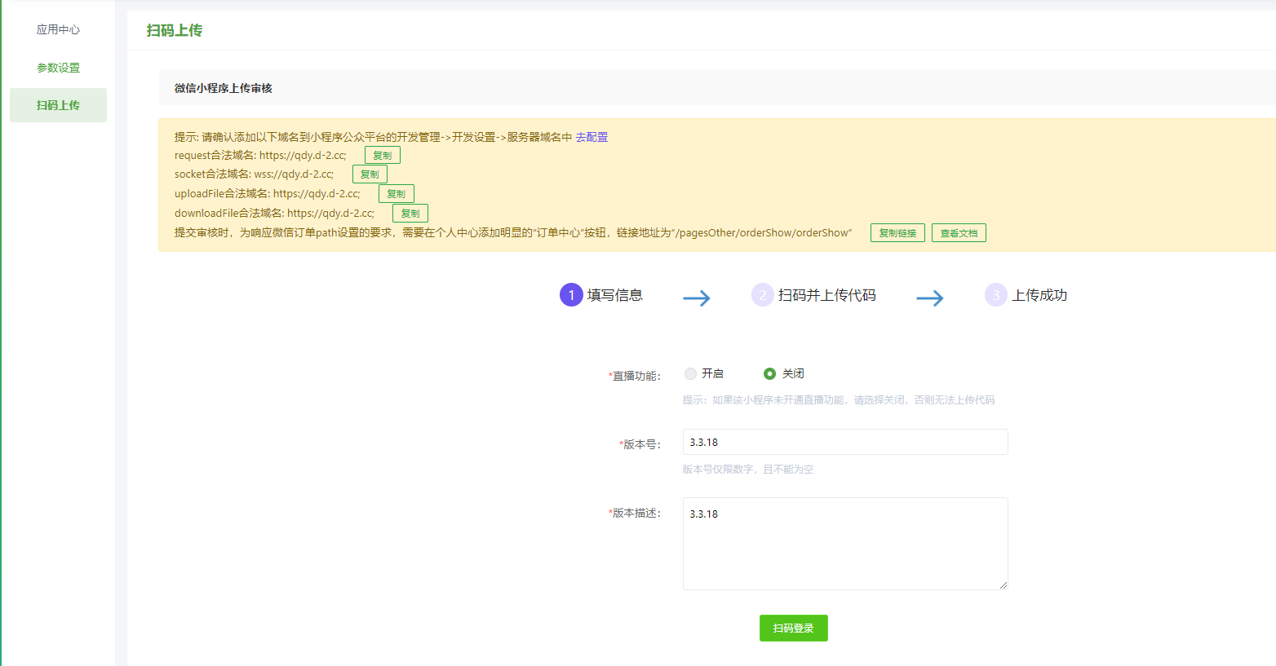The width and height of the screenshot is (1276, 666).
Task: Click the 版本号 input field
Action: pyautogui.click(x=844, y=442)
